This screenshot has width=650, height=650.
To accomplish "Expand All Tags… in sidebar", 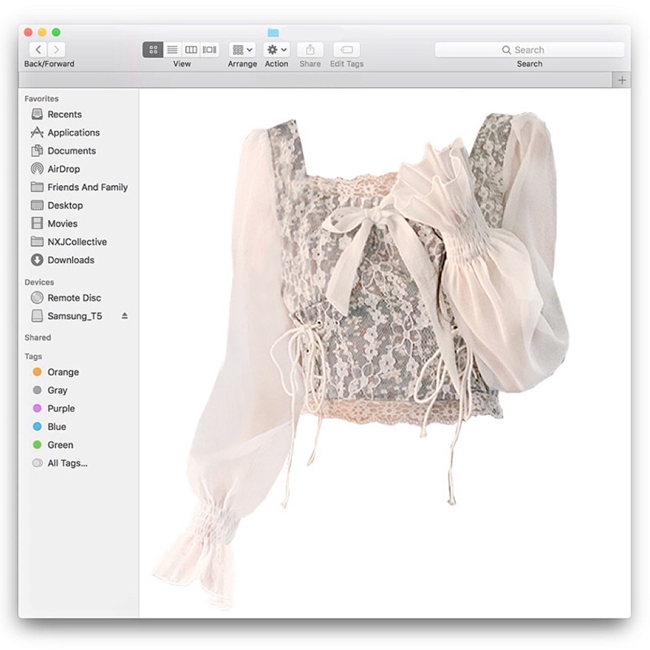I will pos(67,463).
